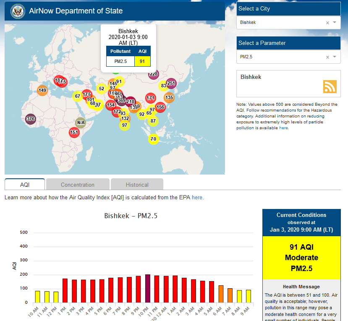Expand the Select a Parameter dropdown arrow

pos(335,57)
